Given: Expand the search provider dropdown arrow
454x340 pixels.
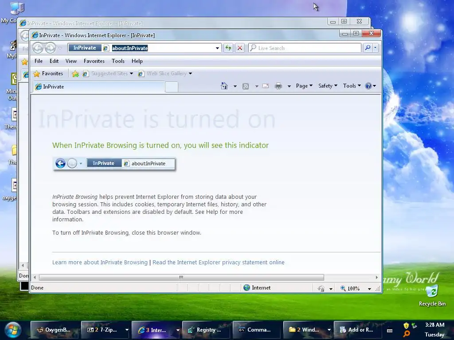Looking at the screenshot, I should (375, 48).
